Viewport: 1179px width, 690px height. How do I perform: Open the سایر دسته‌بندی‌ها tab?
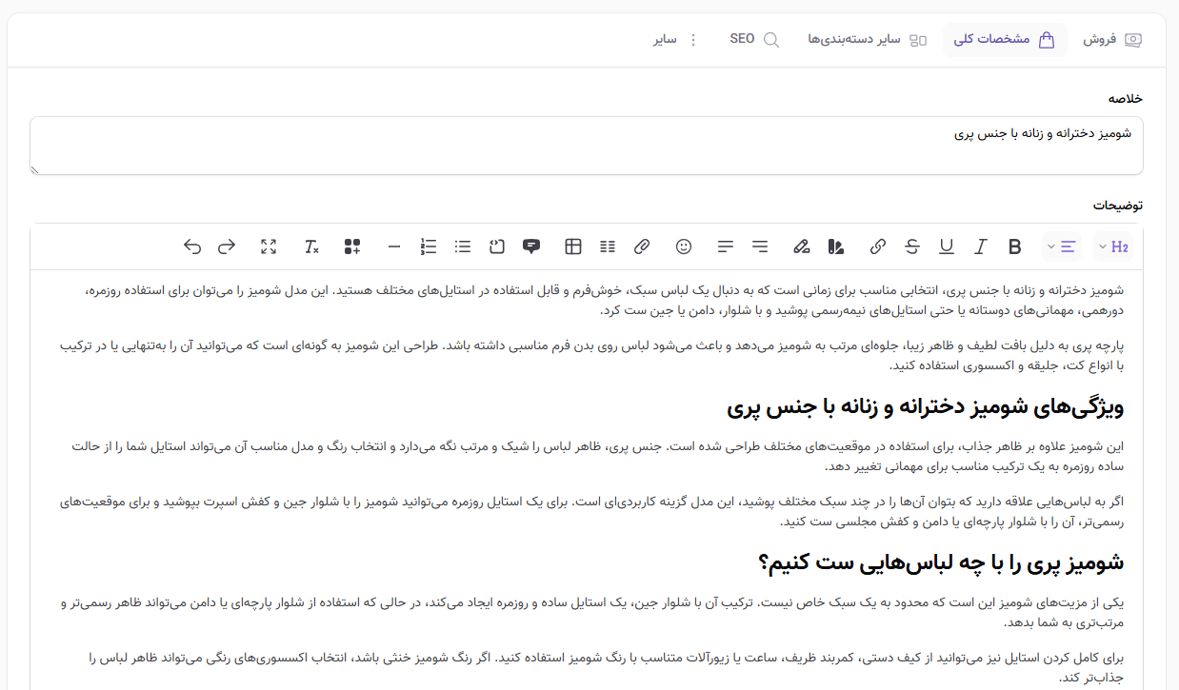click(867, 40)
